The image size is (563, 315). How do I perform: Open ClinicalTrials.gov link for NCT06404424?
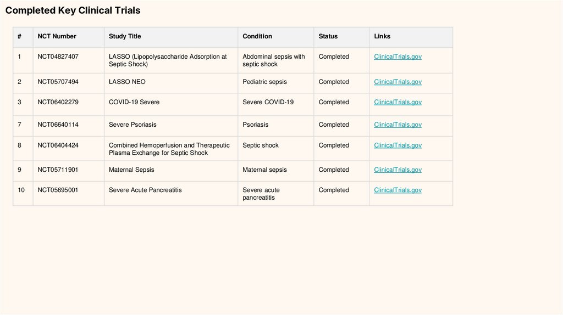pos(398,145)
